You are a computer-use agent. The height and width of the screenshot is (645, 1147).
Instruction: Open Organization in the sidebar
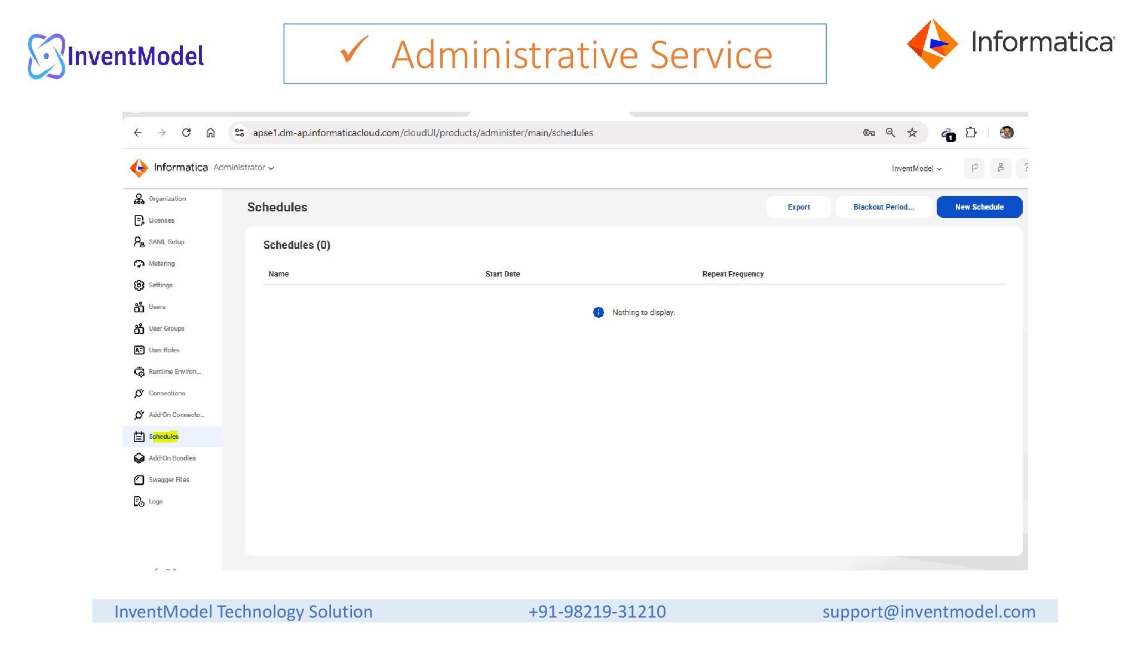167,199
